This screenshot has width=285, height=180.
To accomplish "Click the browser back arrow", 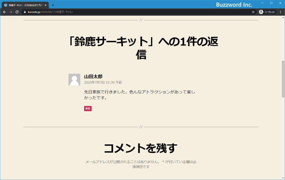I will (5, 12).
